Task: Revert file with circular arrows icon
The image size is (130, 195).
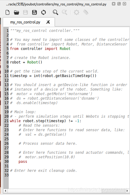Action: tap(44, 12)
